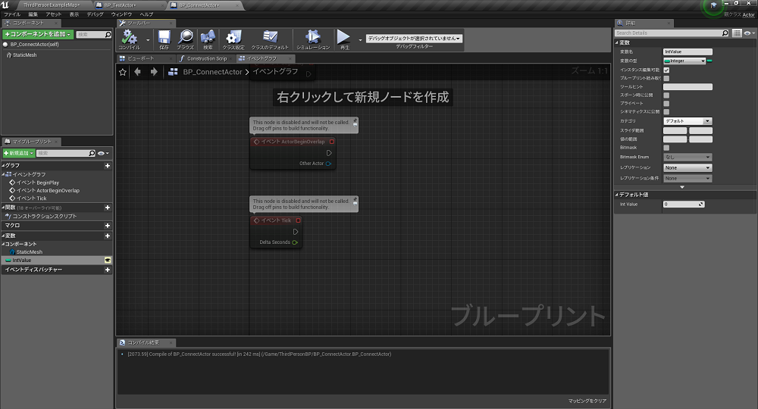Click the details property matrix grid icon
This screenshot has width=758, height=409.
pyautogui.click(x=737, y=33)
